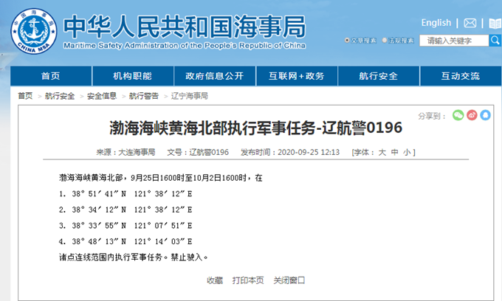Go to 安全信息 in the breadcrumb
Viewport: 502px width, 301px height.
pos(102,96)
